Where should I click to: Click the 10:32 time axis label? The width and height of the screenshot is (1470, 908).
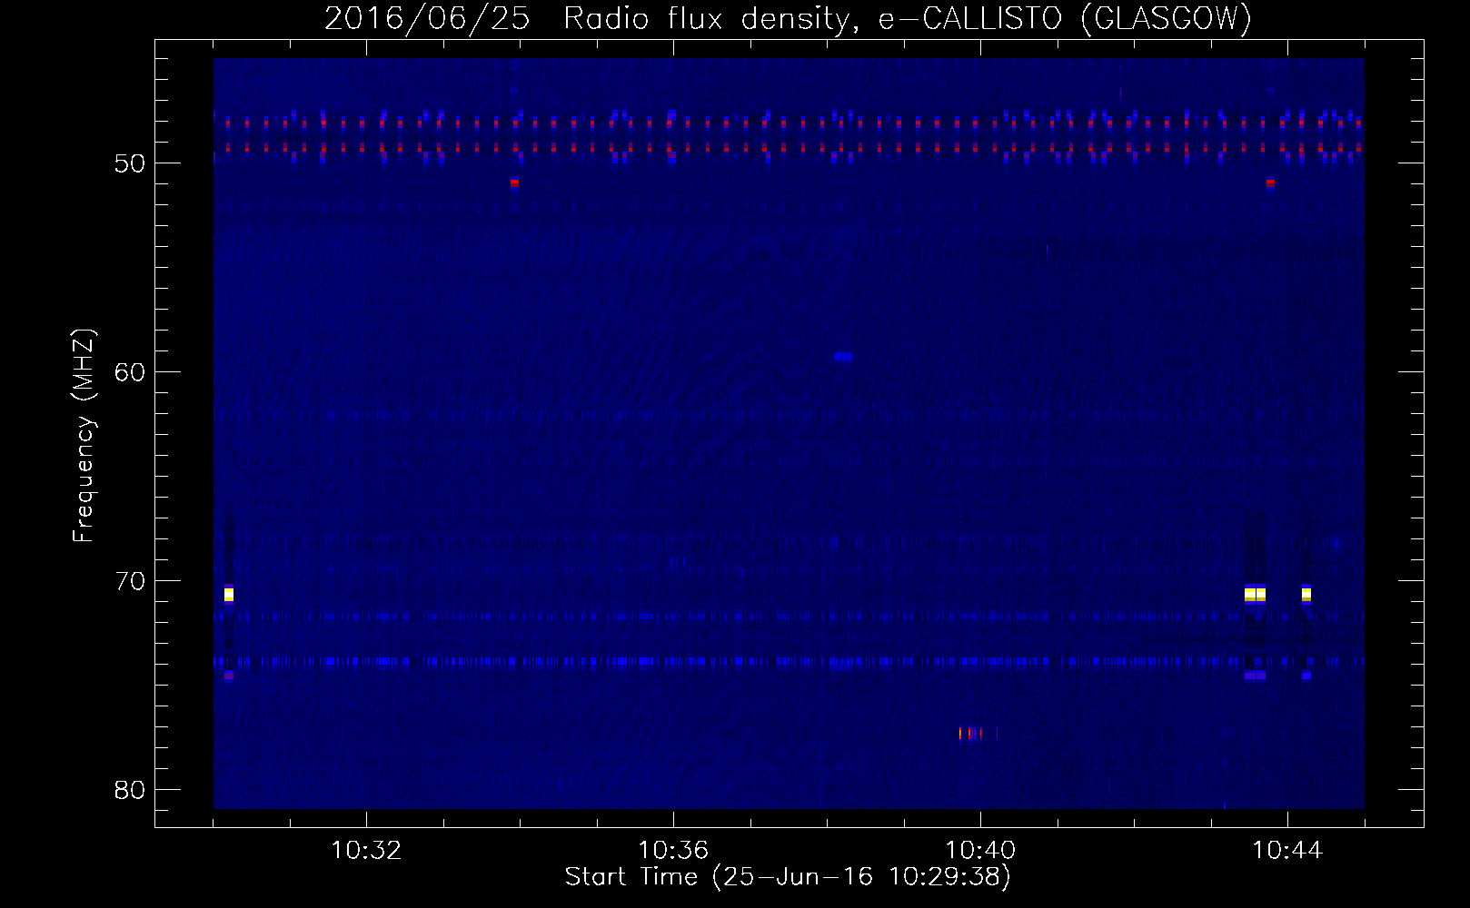pos(366,851)
